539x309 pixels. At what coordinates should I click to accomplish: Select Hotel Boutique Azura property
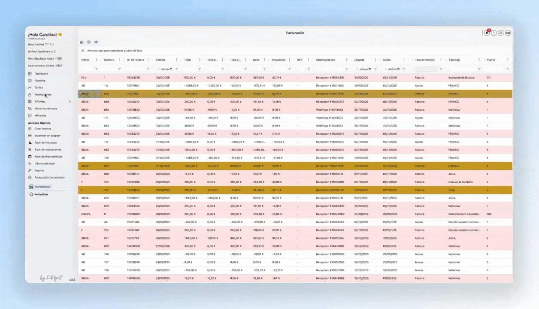(x=45, y=58)
